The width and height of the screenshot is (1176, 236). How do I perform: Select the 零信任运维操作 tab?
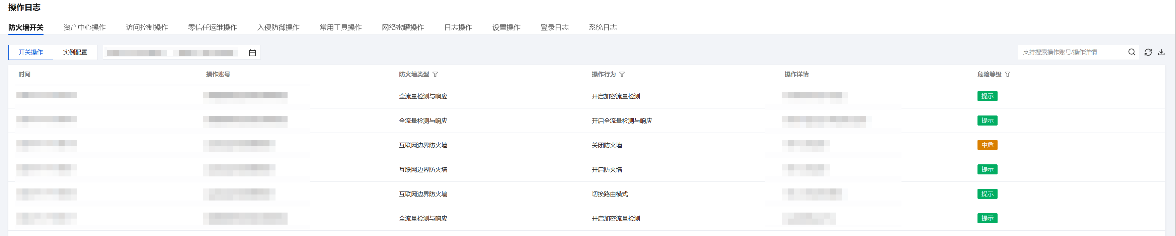tap(212, 27)
